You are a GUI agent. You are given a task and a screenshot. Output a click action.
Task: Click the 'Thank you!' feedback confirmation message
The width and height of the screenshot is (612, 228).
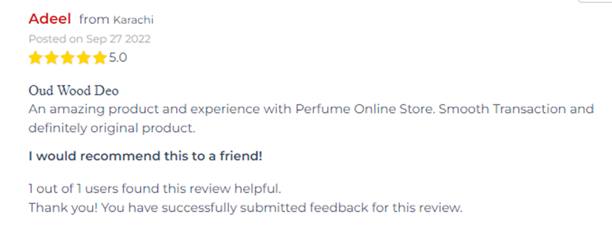pos(245,208)
